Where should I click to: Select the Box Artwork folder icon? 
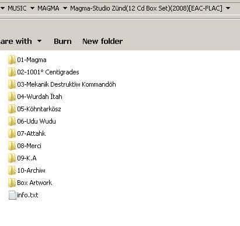click(12, 183)
